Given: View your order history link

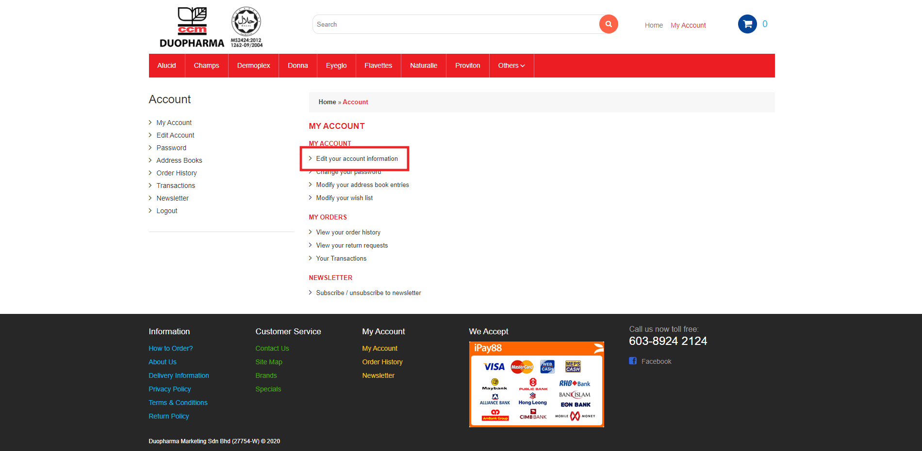Looking at the screenshot, I should tap(348, 233).
